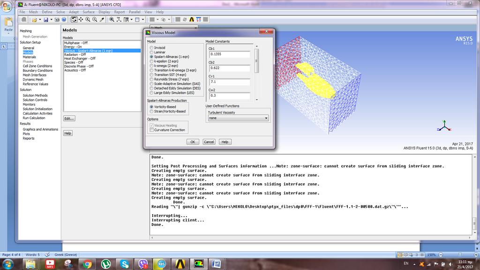Screen dimensions: 480x270
Task: Click the open file folder icon
Action: pos(34,20)
